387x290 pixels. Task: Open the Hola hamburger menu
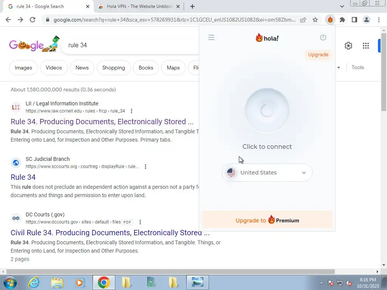(211, 37)
